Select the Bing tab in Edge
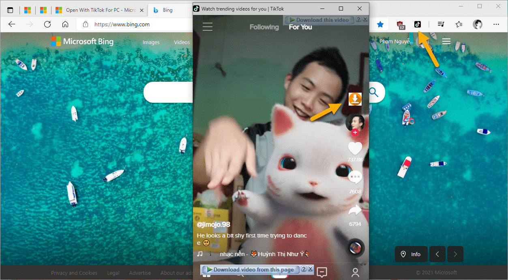The image size is (508, 280). coord(168,10)
